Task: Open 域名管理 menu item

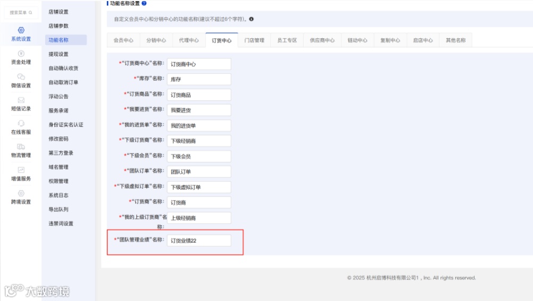Action: [59, 167]
